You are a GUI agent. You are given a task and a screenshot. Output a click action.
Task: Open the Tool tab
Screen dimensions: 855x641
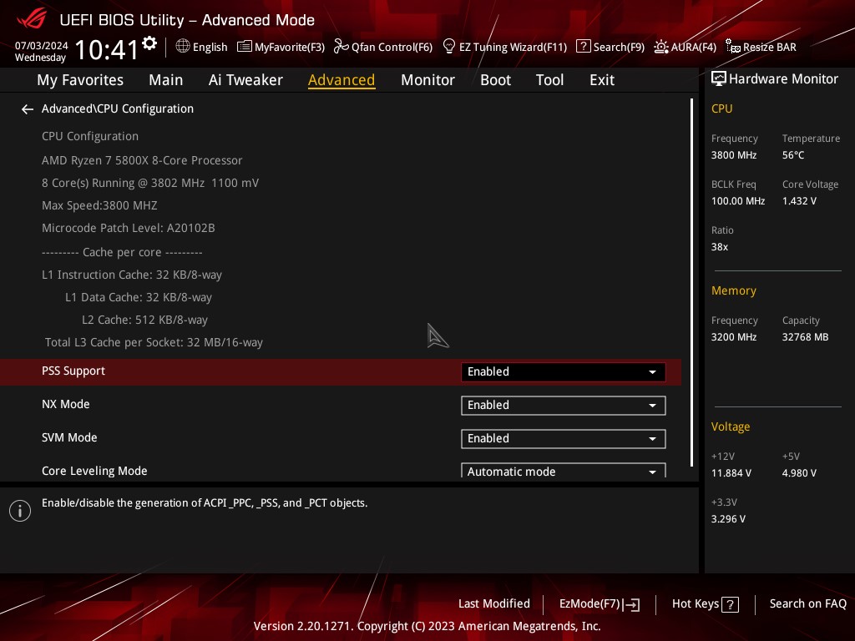coord(549,80)
